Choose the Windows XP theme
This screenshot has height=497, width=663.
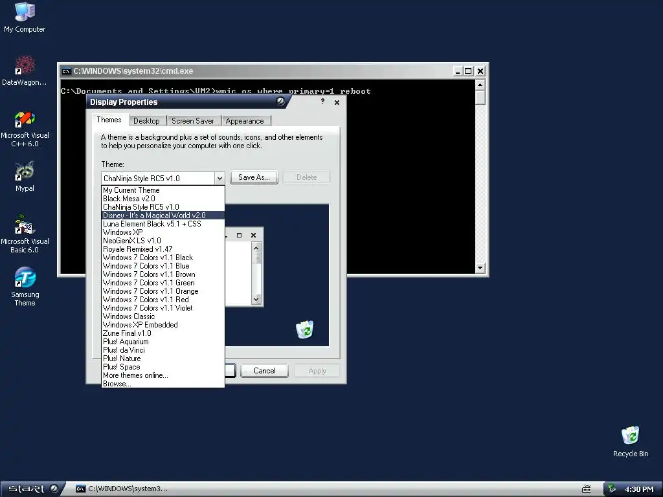coord(163,232)
